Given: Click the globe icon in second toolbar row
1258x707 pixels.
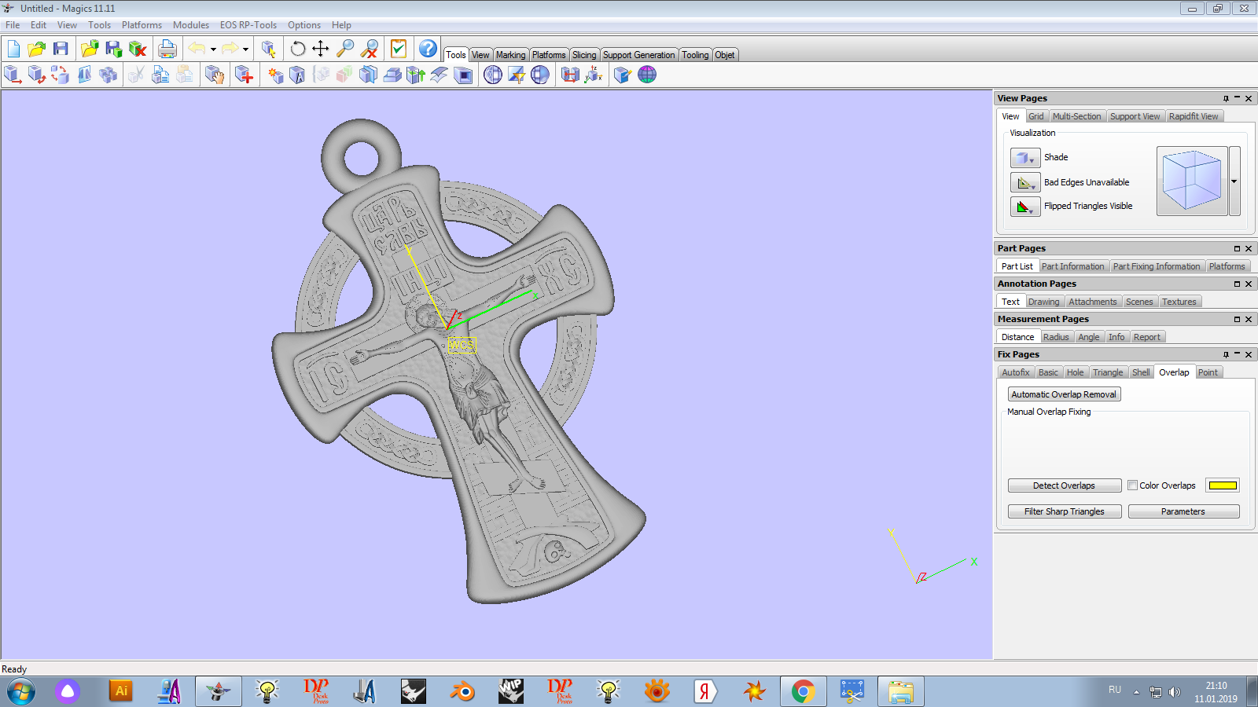Looking at the screenshot, I should click(647, 75).
